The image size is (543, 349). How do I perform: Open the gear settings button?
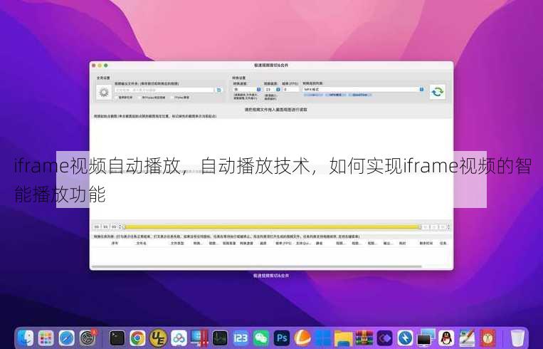tap(104, 92)
